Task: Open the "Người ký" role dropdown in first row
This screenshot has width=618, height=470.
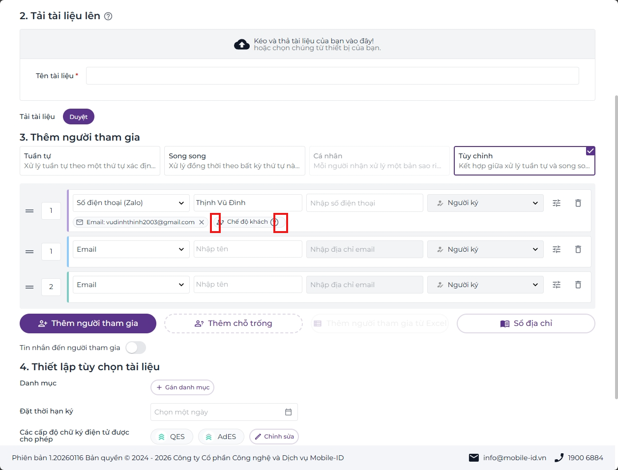Action: 485,203
